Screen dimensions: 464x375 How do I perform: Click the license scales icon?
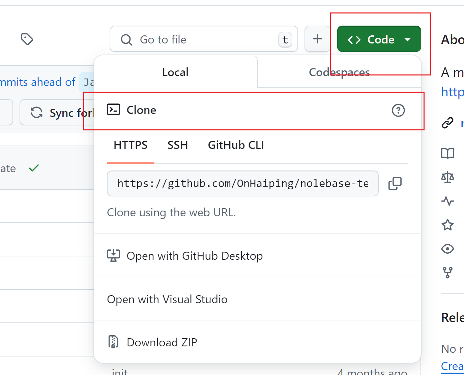[447, 177]
